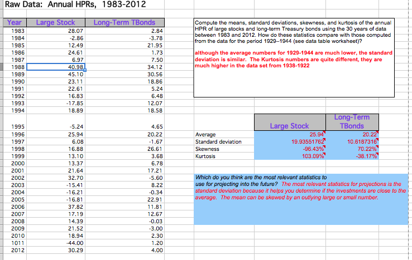Screen dimensions: 412x260
Task: Click the 18.94 cell for 2010
Action: [56, 236]
